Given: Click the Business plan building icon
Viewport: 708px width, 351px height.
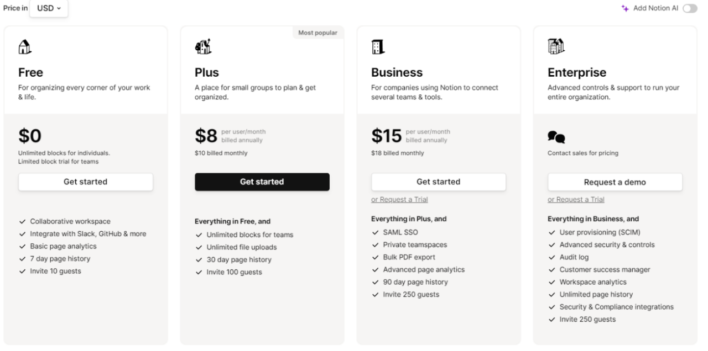Looking at the screenshot, I should [x=378, y=47].
